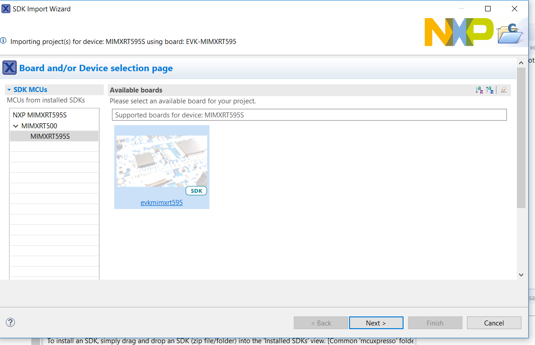Viewport: 535px width, 345px height.
Task: Open the help question mark icon
Action: click(x=10, y=322)
